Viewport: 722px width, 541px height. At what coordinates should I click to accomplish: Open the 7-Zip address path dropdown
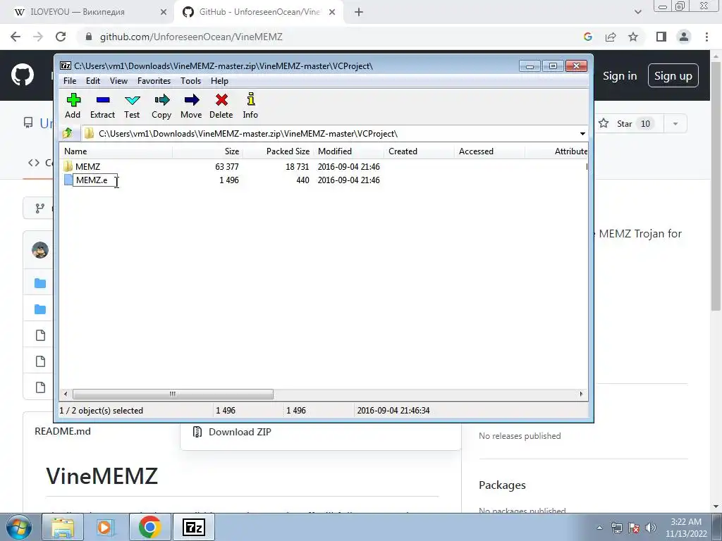(x=582, y=133)
